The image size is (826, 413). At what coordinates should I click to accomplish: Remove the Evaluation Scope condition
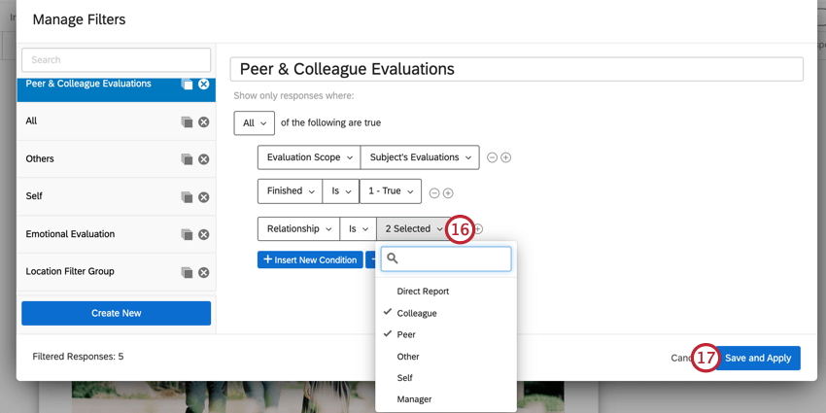coord(492,157)
